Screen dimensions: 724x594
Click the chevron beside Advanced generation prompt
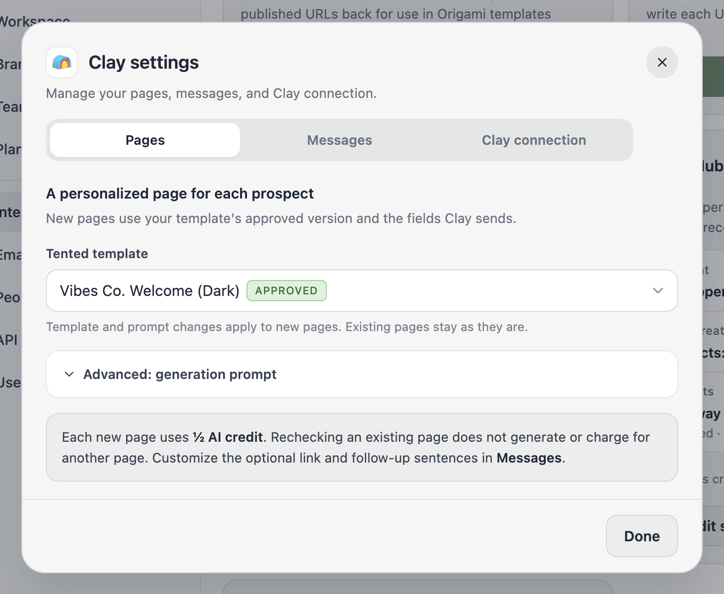(69, 374)
